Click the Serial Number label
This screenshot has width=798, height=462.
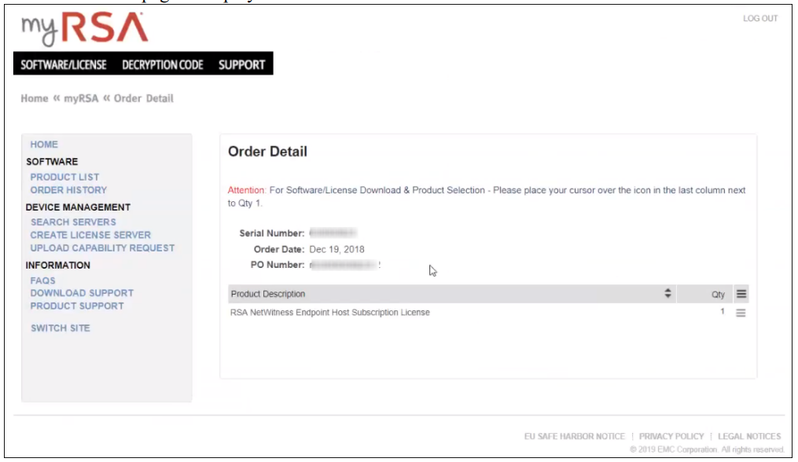[x=272, y=233]
